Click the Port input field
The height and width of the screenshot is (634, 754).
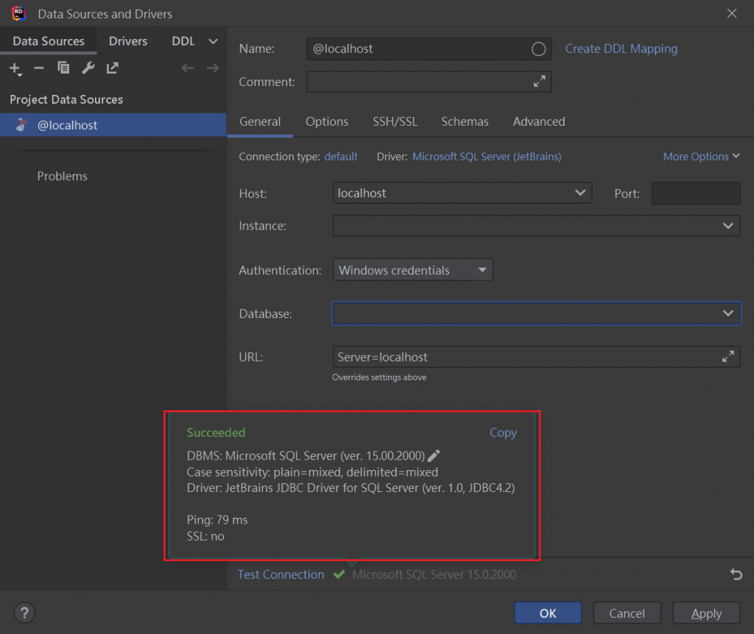tap(695, 193)
